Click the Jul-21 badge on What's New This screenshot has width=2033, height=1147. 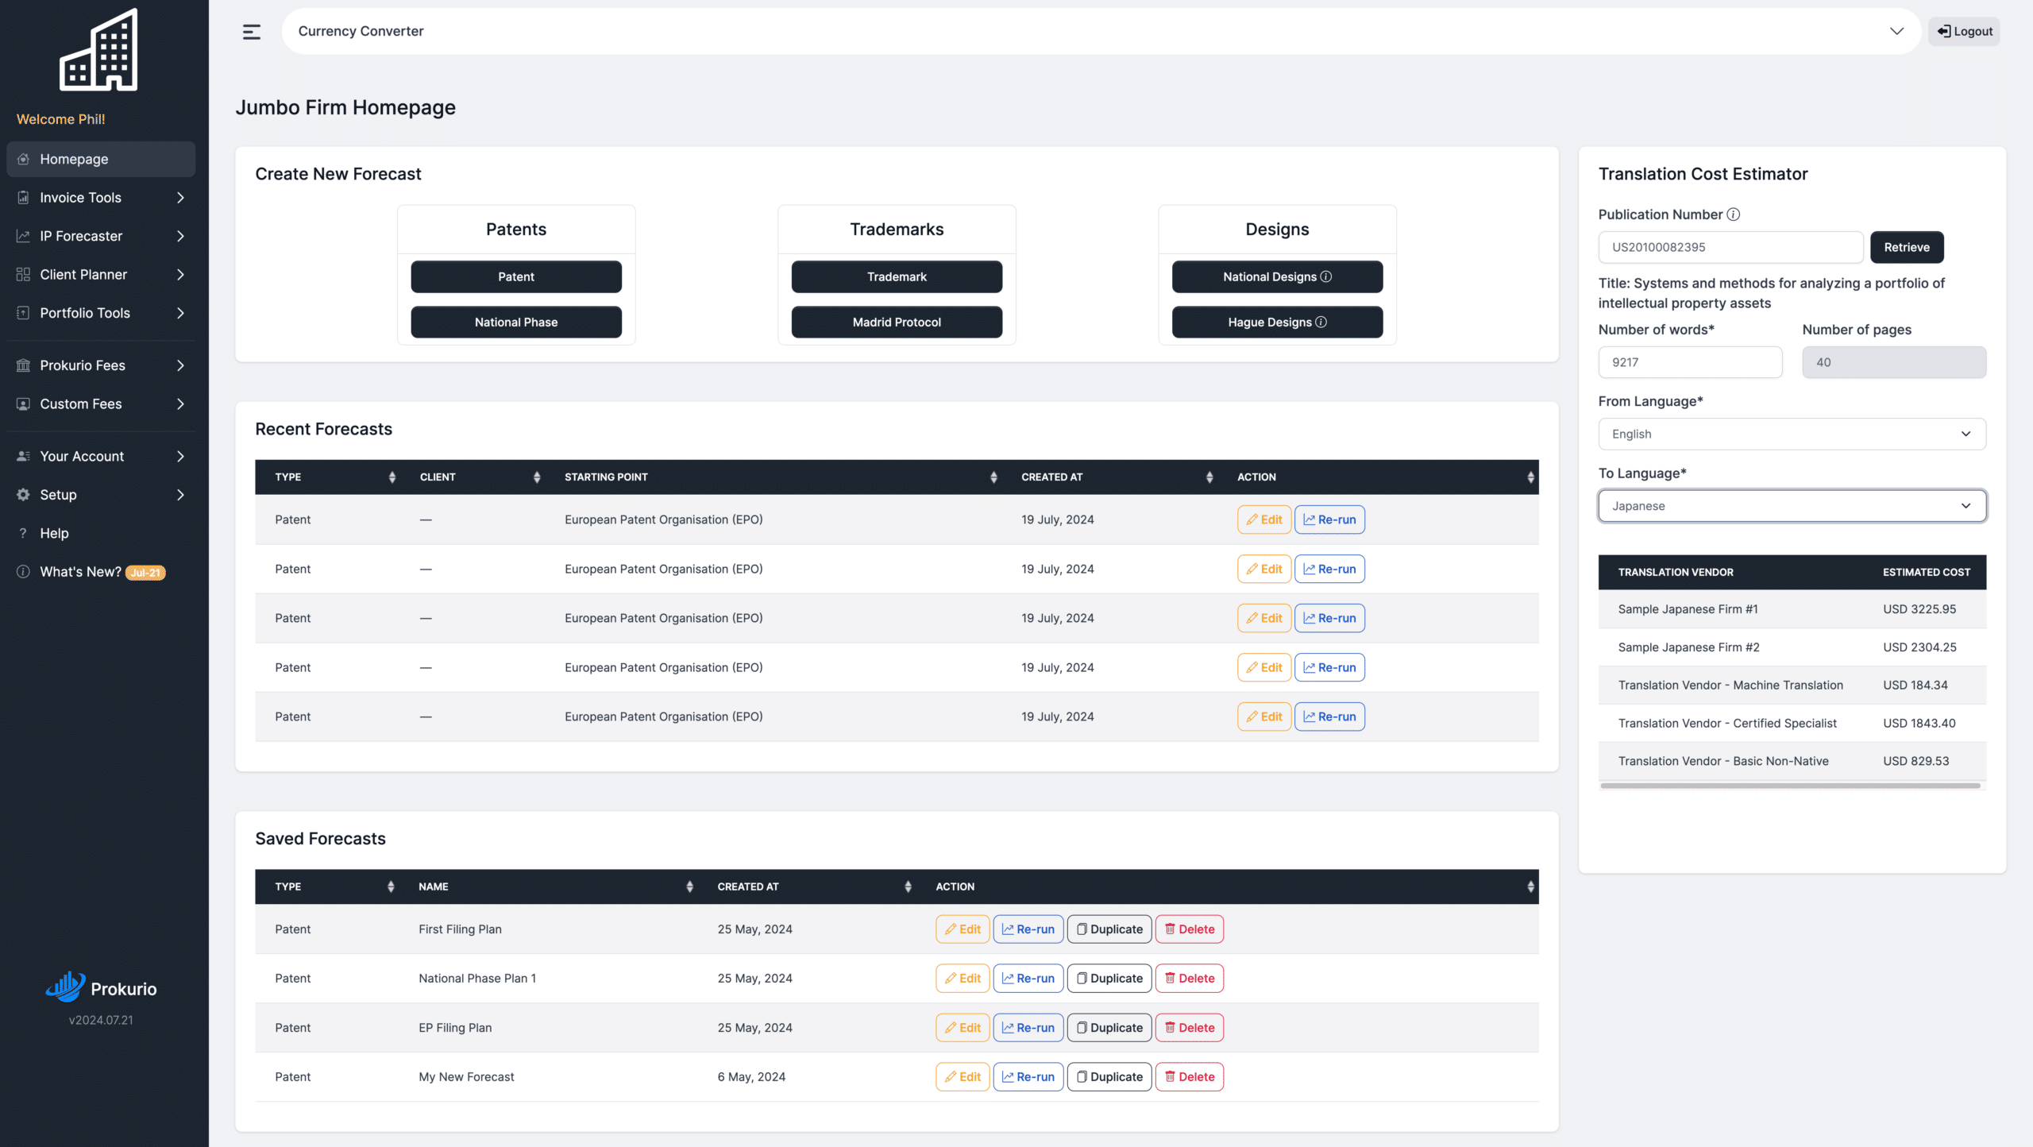(x=145, y=572)
